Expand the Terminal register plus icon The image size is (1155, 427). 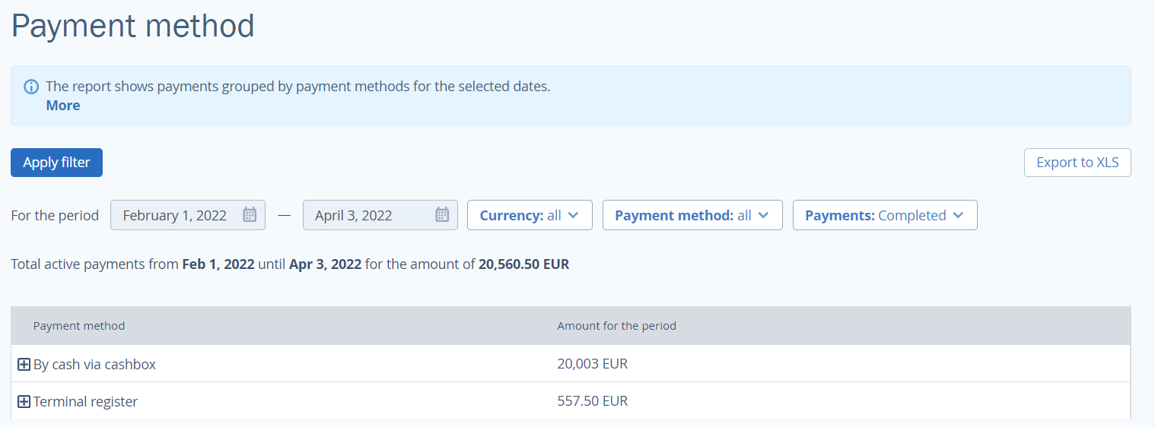24,401
